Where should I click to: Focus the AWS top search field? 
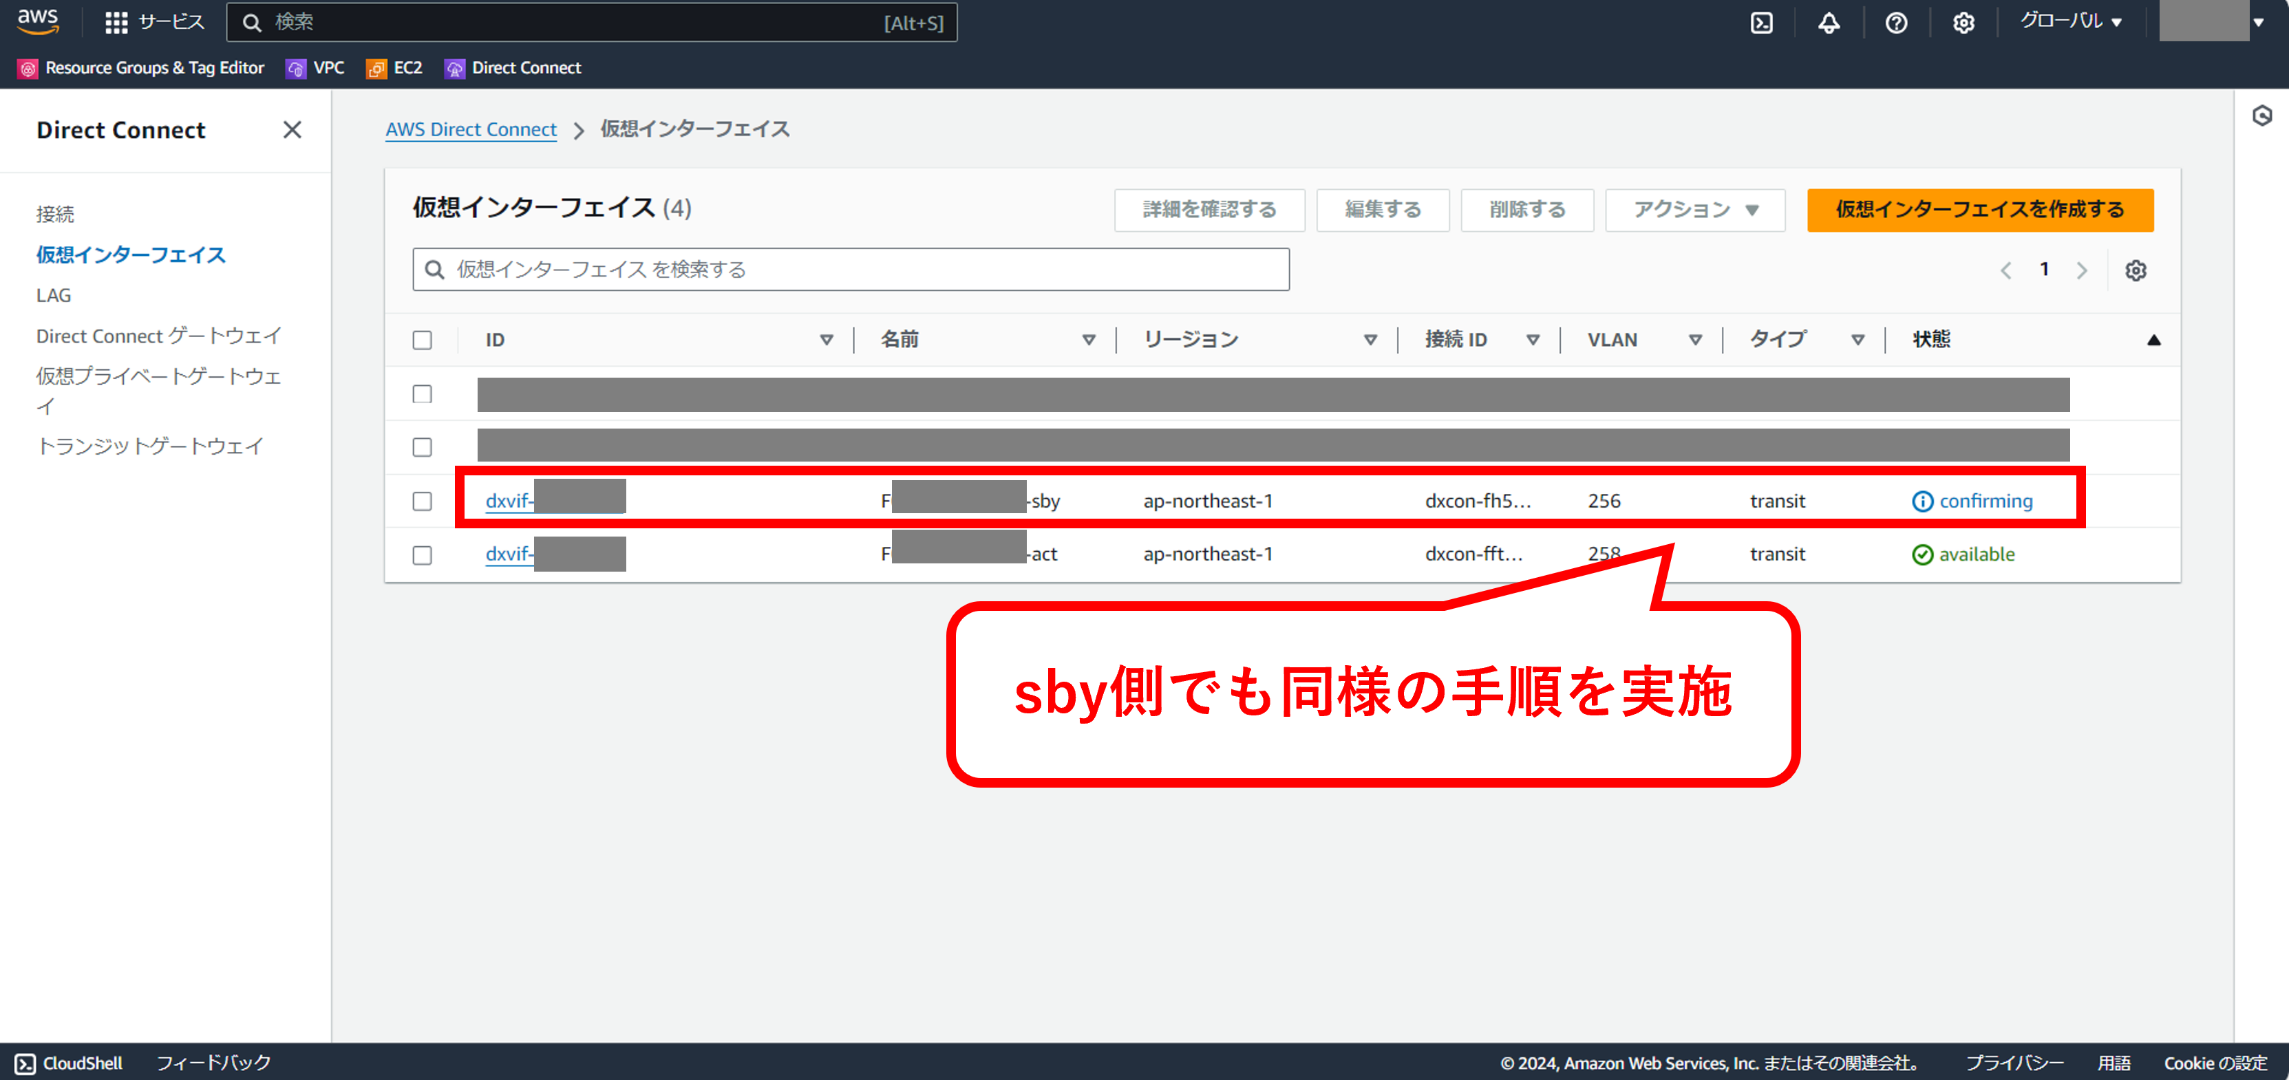tap(592, 22)
